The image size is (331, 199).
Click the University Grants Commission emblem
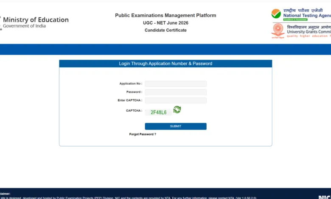(278, 31)
